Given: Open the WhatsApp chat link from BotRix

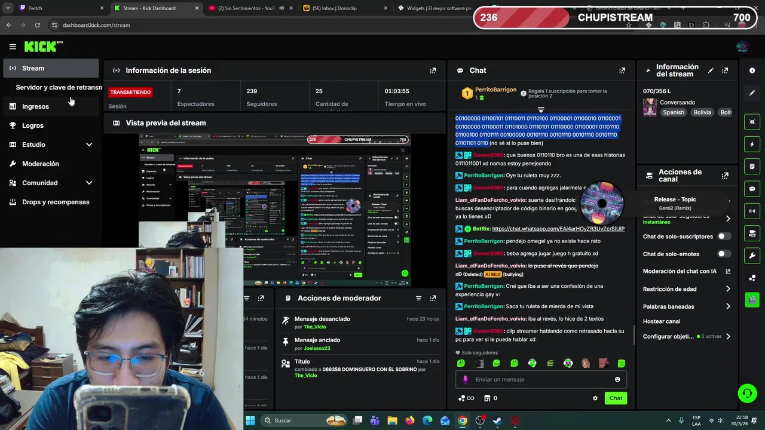Looking at the screenshot, I should 558,229.
